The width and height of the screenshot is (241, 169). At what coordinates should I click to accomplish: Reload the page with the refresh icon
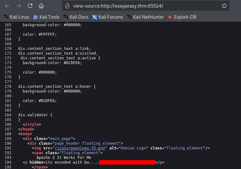[x=30, y=6]
